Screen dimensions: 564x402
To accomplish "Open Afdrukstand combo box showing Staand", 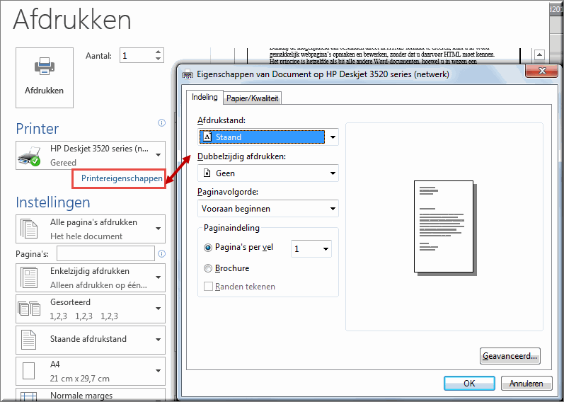I will click(268, 137).
